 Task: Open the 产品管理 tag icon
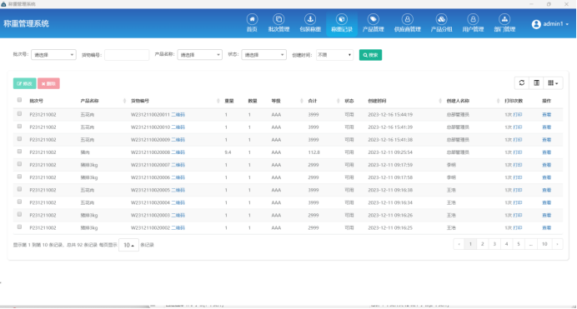click(374, 19)
